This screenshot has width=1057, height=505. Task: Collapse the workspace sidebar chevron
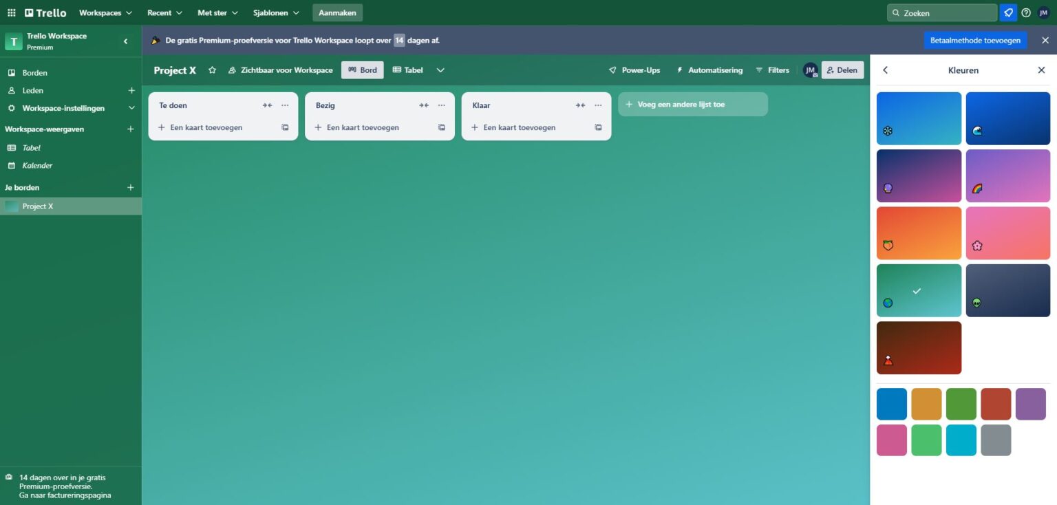126,41
